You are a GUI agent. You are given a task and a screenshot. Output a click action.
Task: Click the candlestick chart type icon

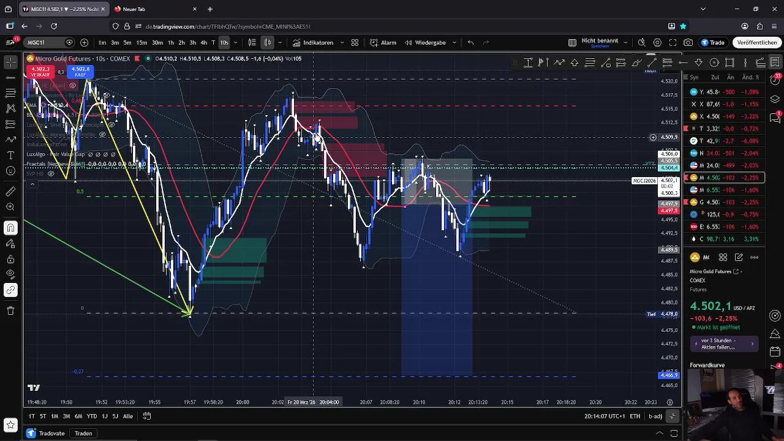(x=268, y=42)
